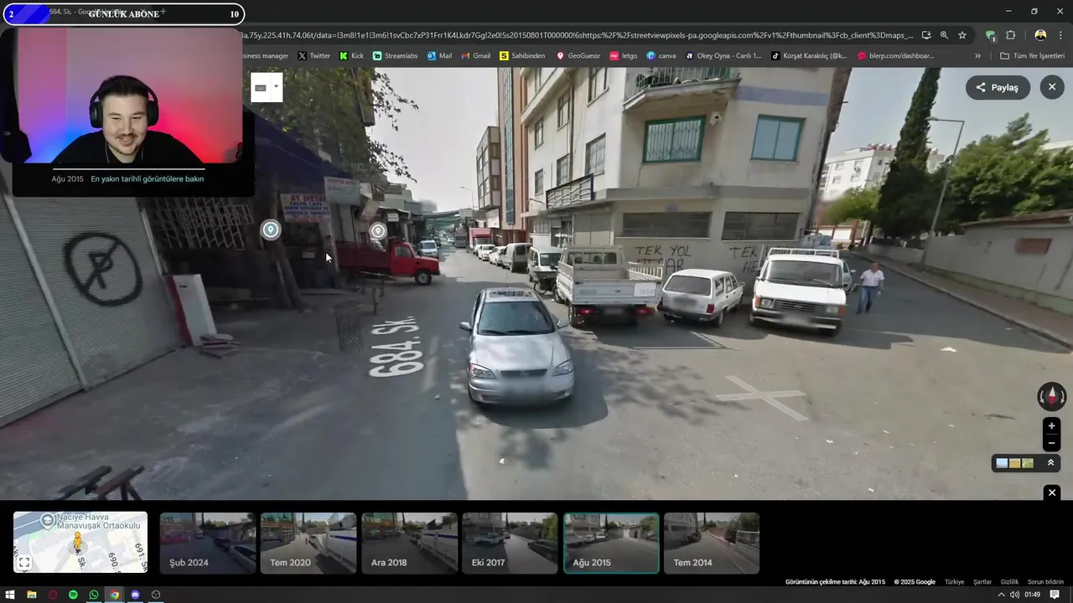
Task: Open the Gizlilik privacy link
Action: (x=1009, y=582)
